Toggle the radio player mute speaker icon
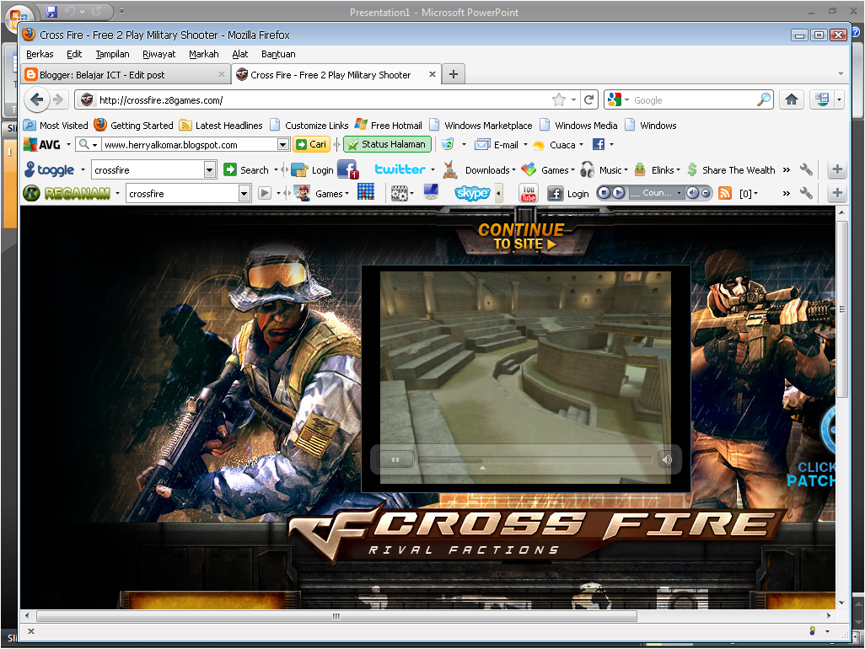Screen dimensions: 865x649 (692, 193)
